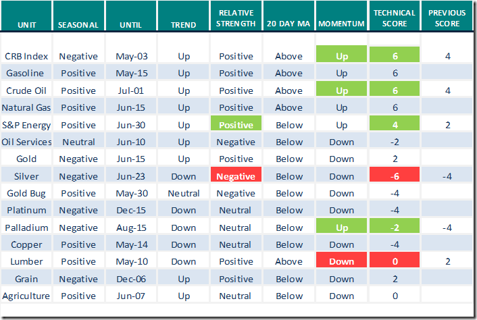Select the Natural Gas row label
The width and height of the screenshot is (477, 320).
point(27,107)
